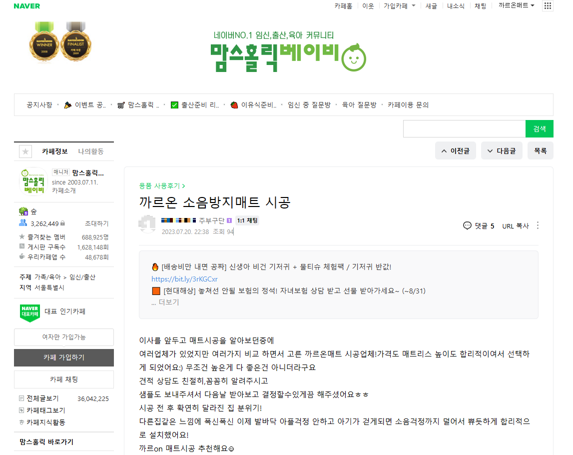
Task: Click the orange square icon before 현대해상 notice
Action: coord(156,291)
